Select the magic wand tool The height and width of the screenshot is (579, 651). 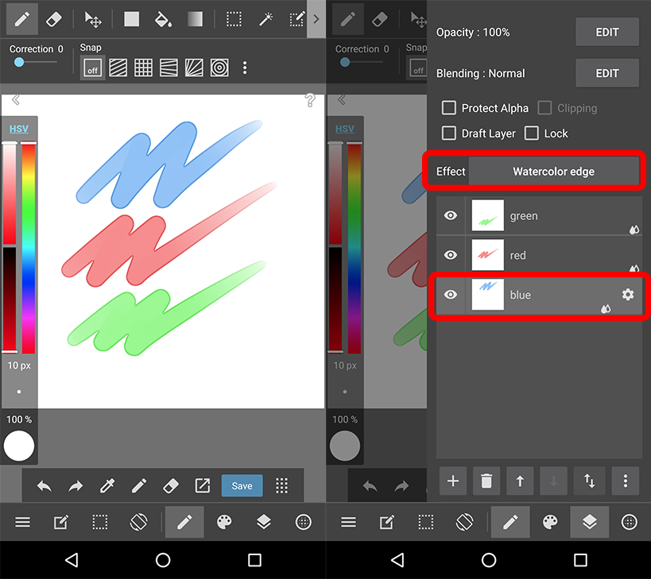[265, 19]
